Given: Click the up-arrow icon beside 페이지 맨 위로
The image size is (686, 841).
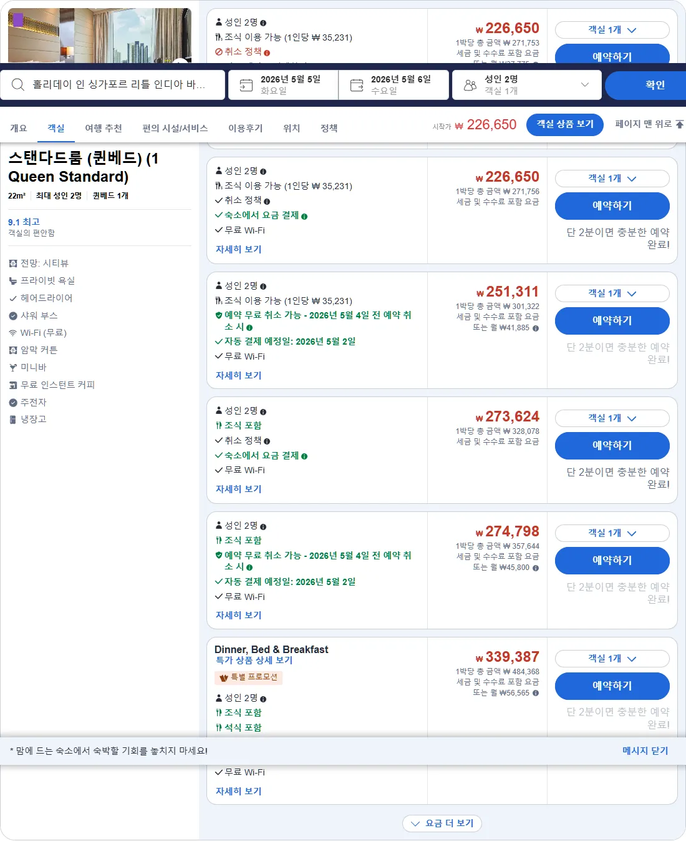Looking at the screenshot, I should tap(680, 124).
